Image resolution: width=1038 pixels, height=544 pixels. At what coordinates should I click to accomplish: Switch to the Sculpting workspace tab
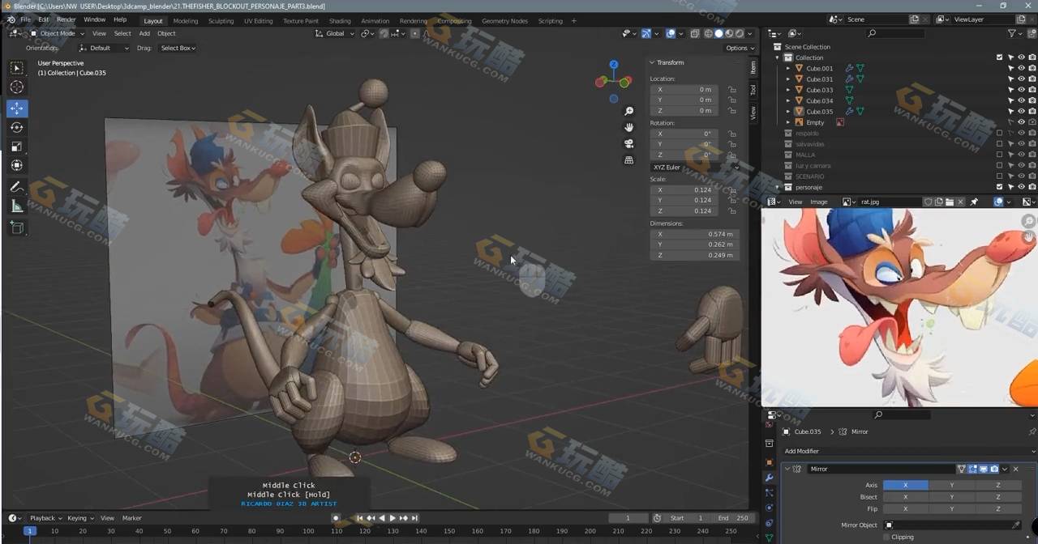221,21
